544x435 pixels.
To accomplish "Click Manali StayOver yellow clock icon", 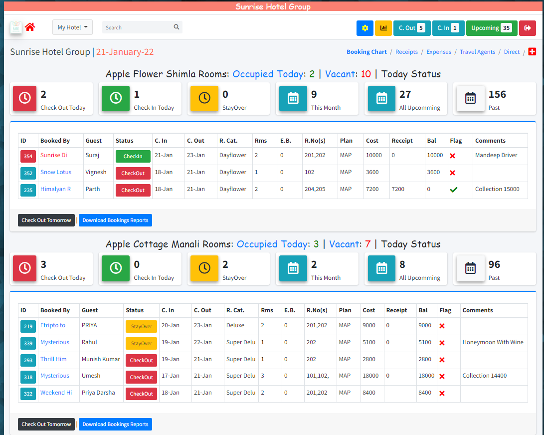I will pos(204,268).
